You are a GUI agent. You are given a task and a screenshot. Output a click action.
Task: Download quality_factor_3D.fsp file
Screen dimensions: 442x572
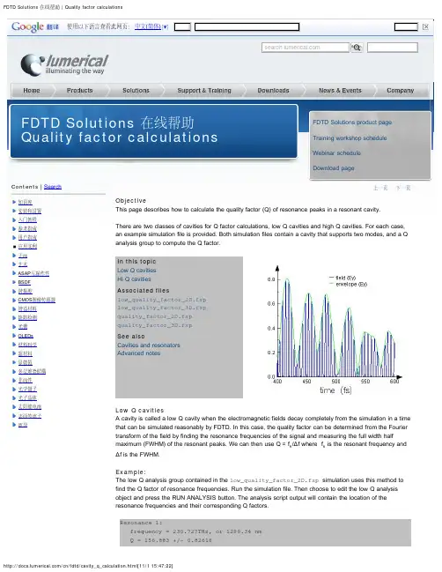coord(154,325)
